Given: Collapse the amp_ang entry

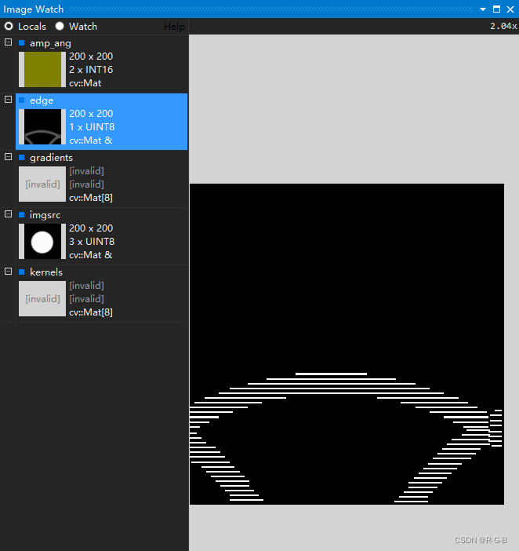Looking at the screenshot, I should point(8,42).
